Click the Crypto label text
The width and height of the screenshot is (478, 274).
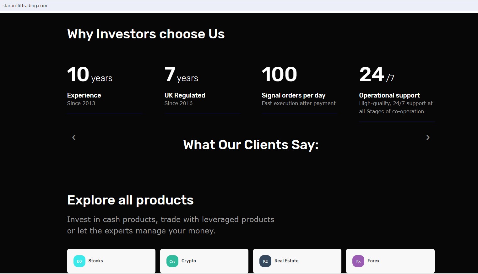tap(189, 261)
